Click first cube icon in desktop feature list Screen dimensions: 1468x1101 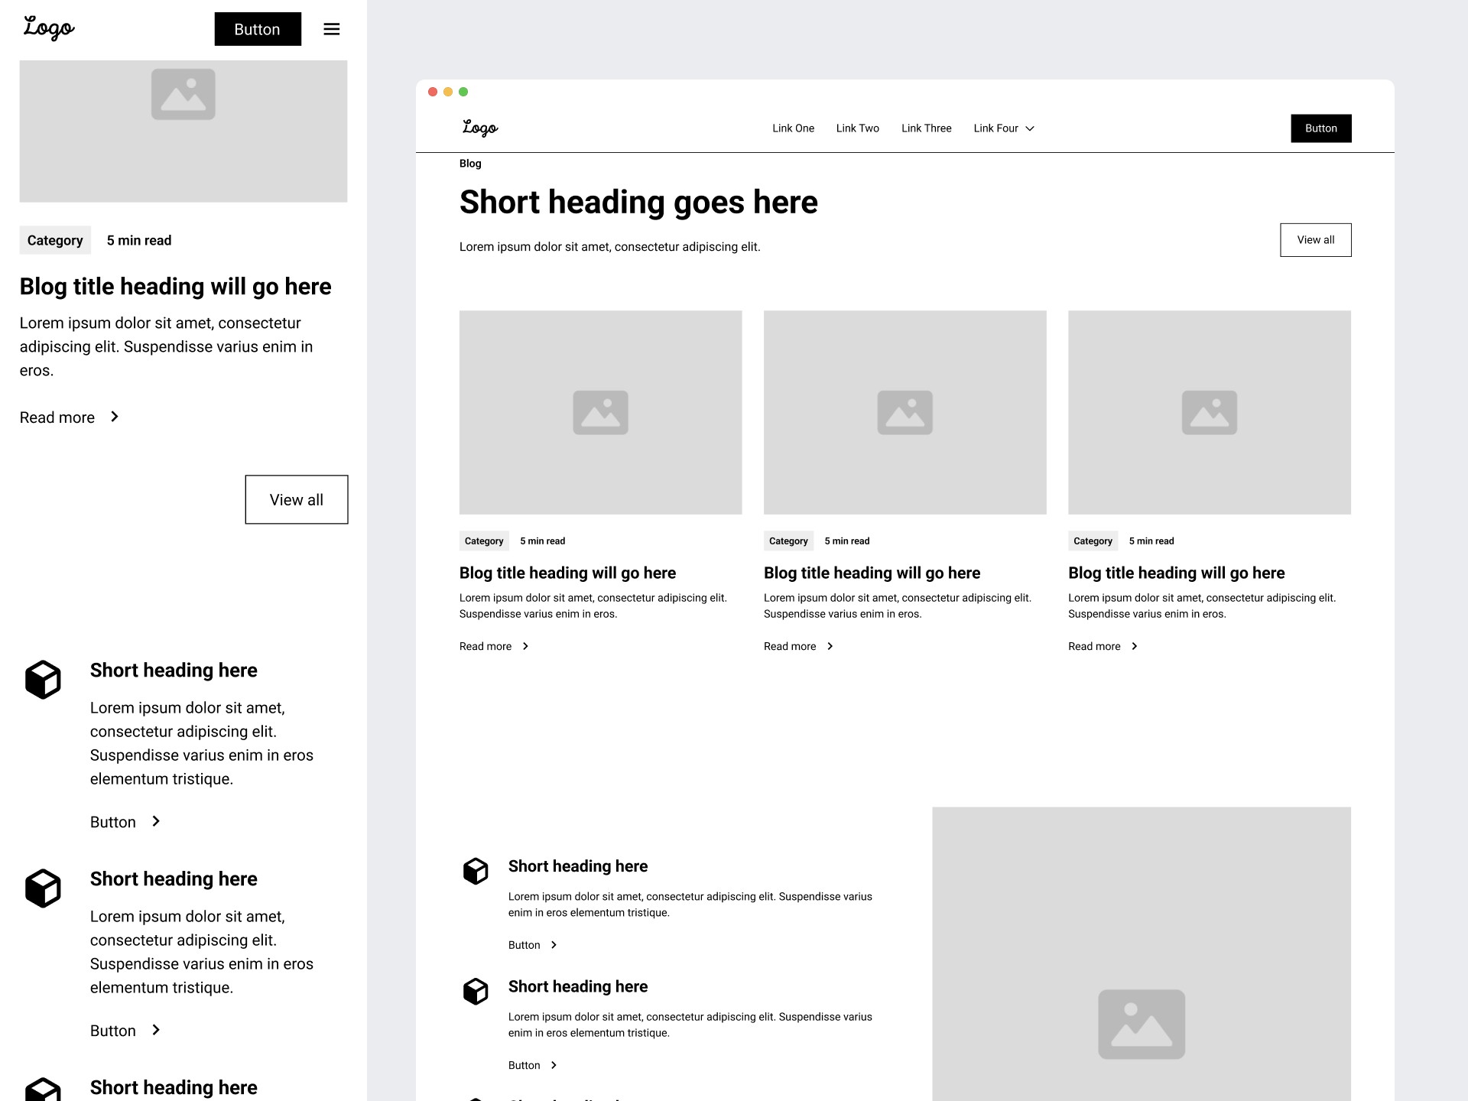pyautogui.click(x=476, y=871)
